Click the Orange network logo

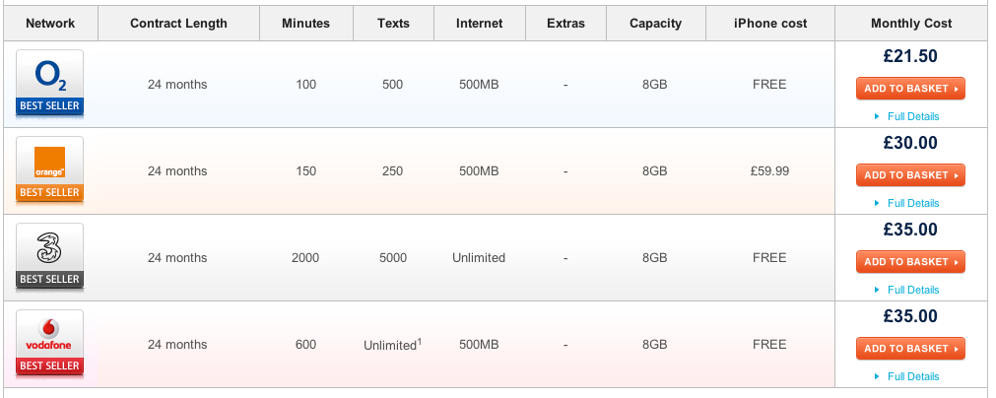[x=49, y=162]
